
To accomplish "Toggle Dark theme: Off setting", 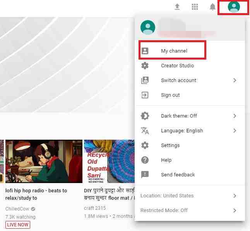I will click(179, 116).
